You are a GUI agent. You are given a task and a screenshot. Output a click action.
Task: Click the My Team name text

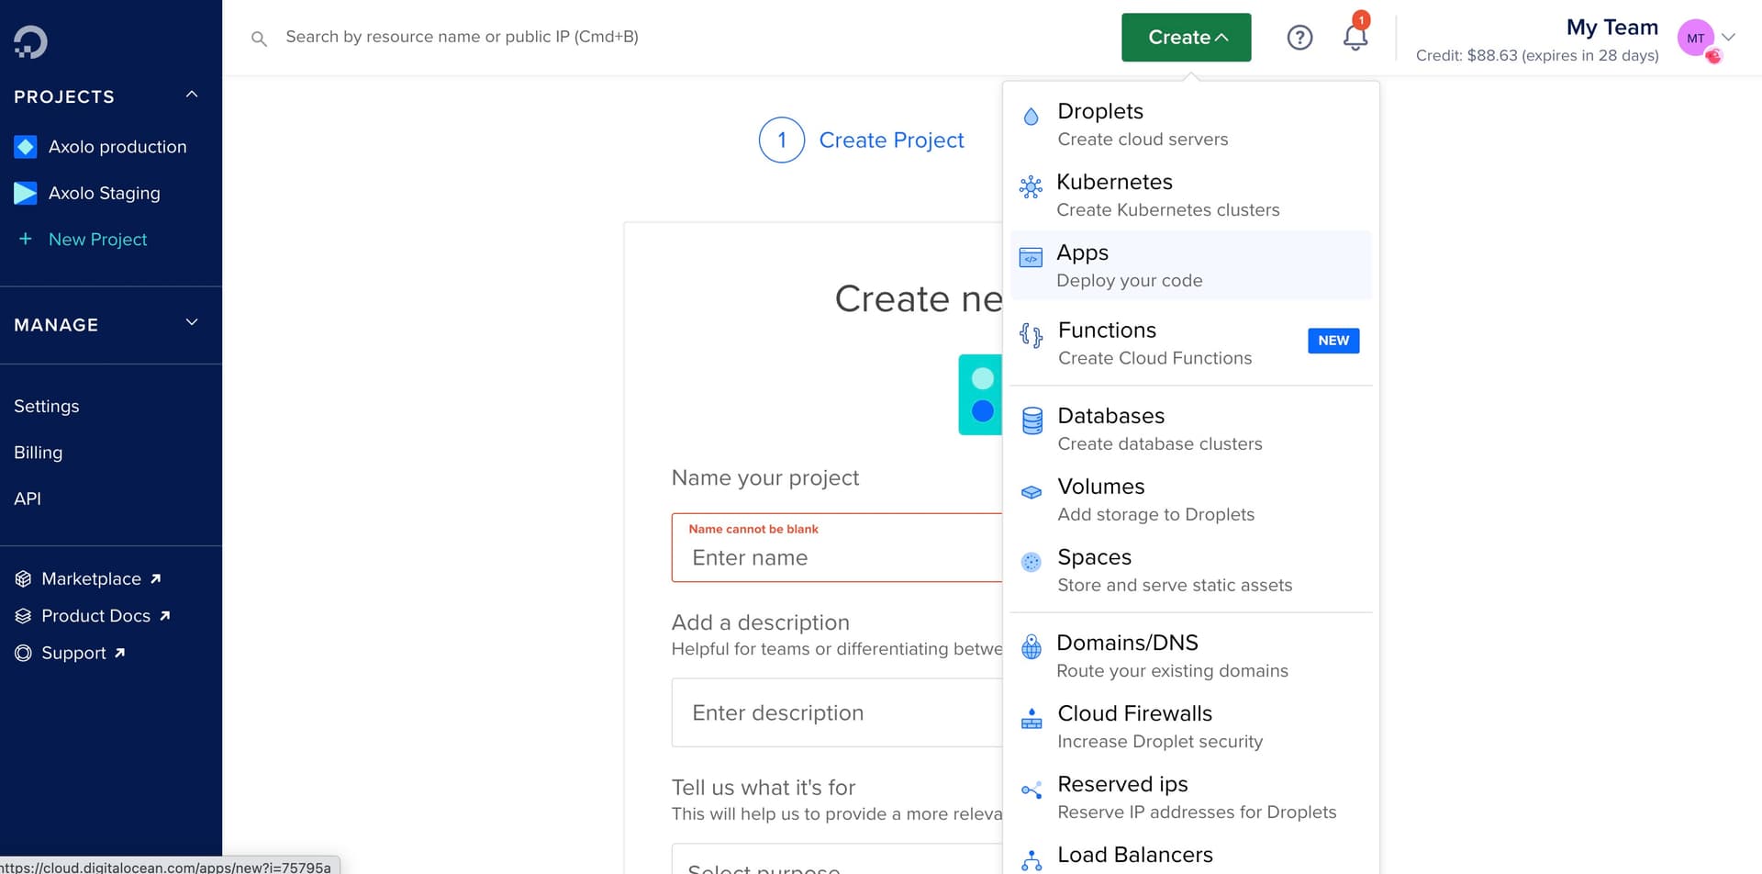pyautogui.click(x=1612, y=27)
